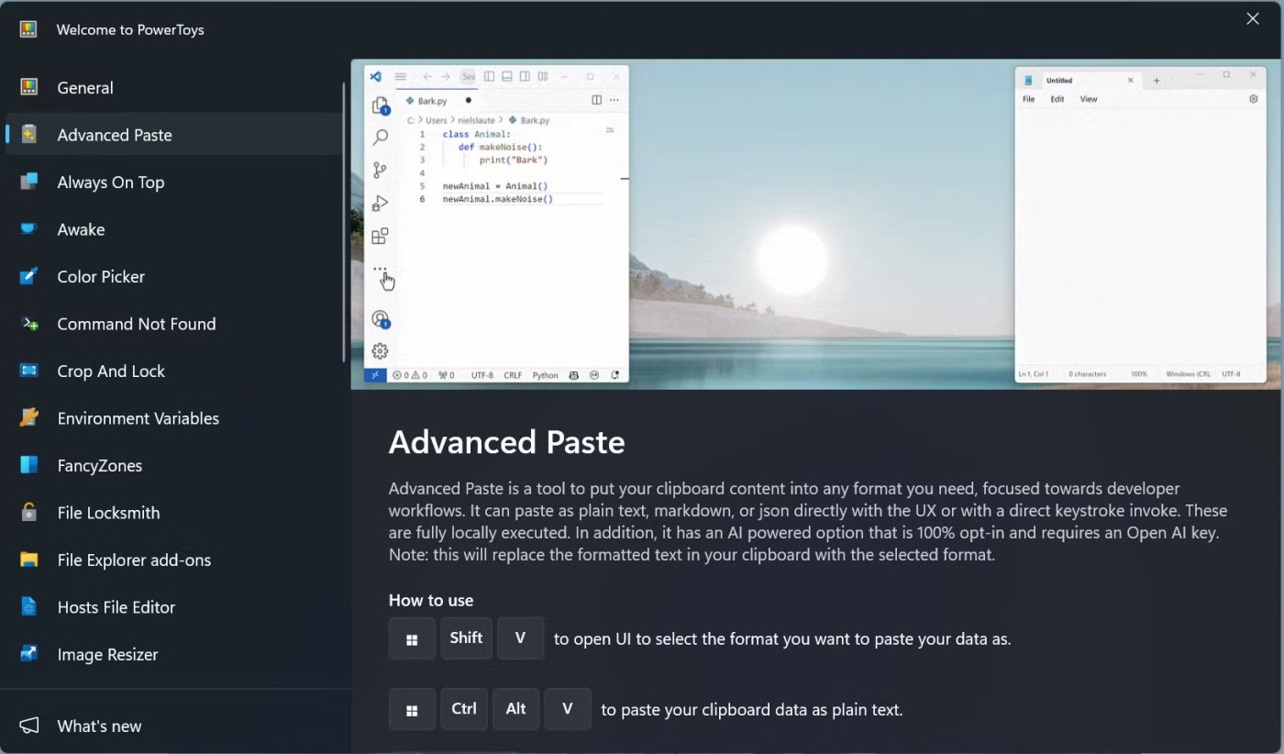Click the Advanced Paste preview image

(x=815, y=225)
